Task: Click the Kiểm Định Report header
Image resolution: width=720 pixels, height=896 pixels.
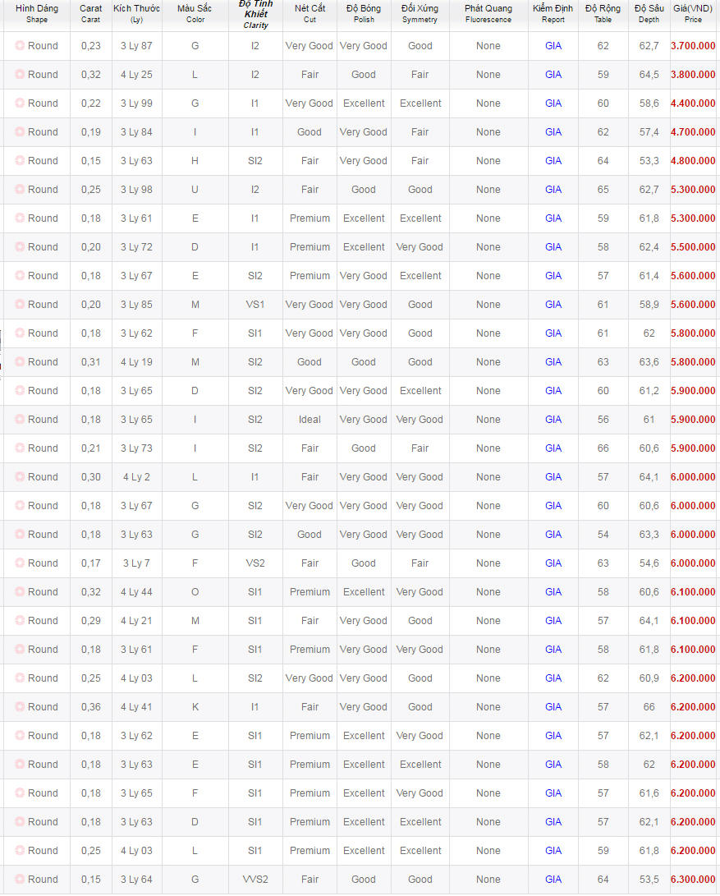Action: 553,14
